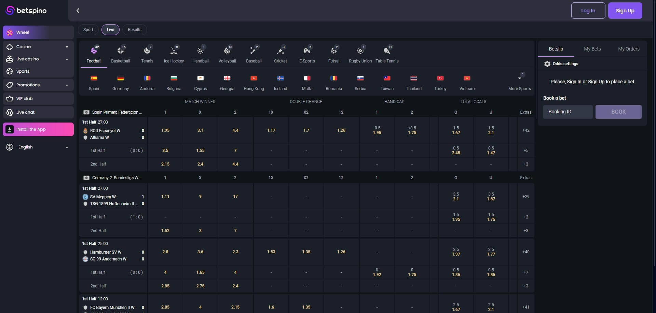Select the Football sport icon
Image resolution: width=656 pixels, height=313 pixels.
(x=94, y=51)
